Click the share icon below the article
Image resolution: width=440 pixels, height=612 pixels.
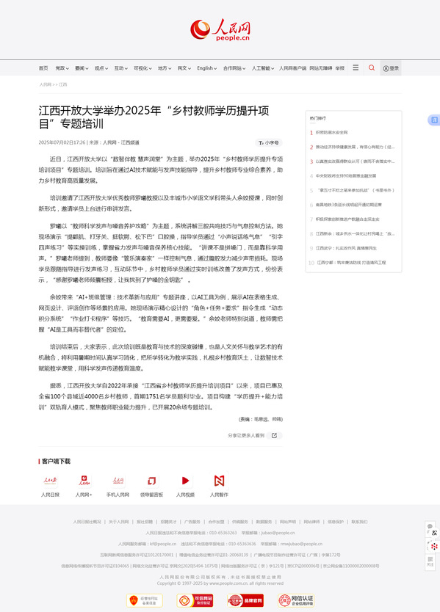coord(274,435)
